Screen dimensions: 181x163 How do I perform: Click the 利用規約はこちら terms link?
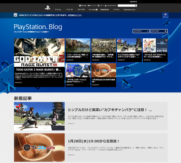click(x=75, y=15)
